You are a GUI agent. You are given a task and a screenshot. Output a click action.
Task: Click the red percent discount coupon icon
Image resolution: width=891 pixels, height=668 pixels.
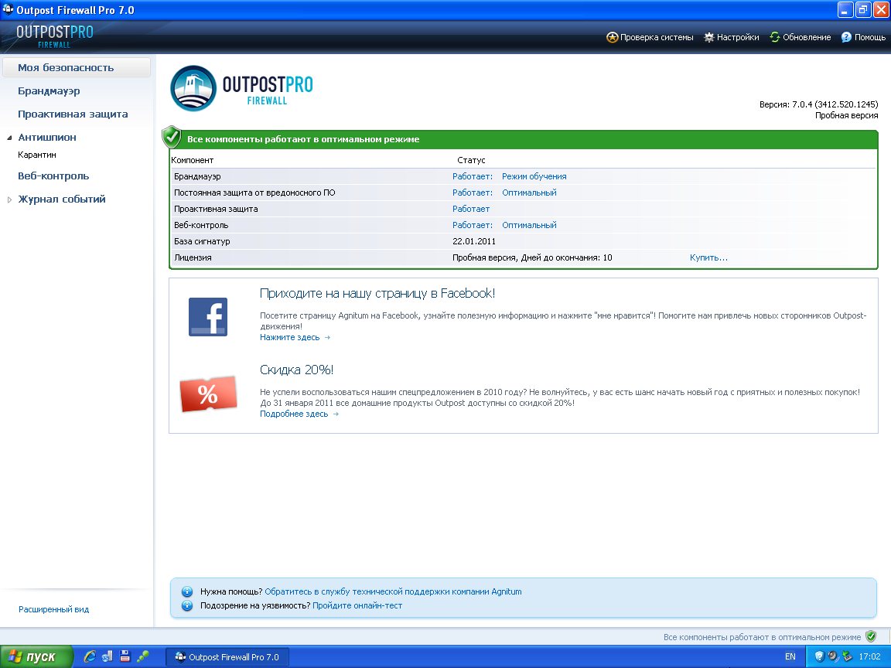pos(208,394)
